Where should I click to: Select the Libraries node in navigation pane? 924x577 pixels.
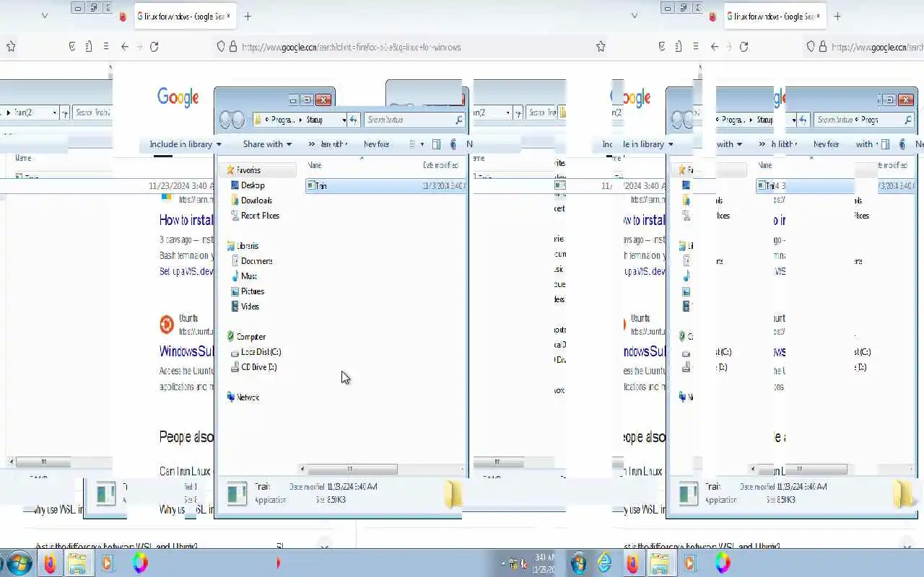tap(242, 246)
